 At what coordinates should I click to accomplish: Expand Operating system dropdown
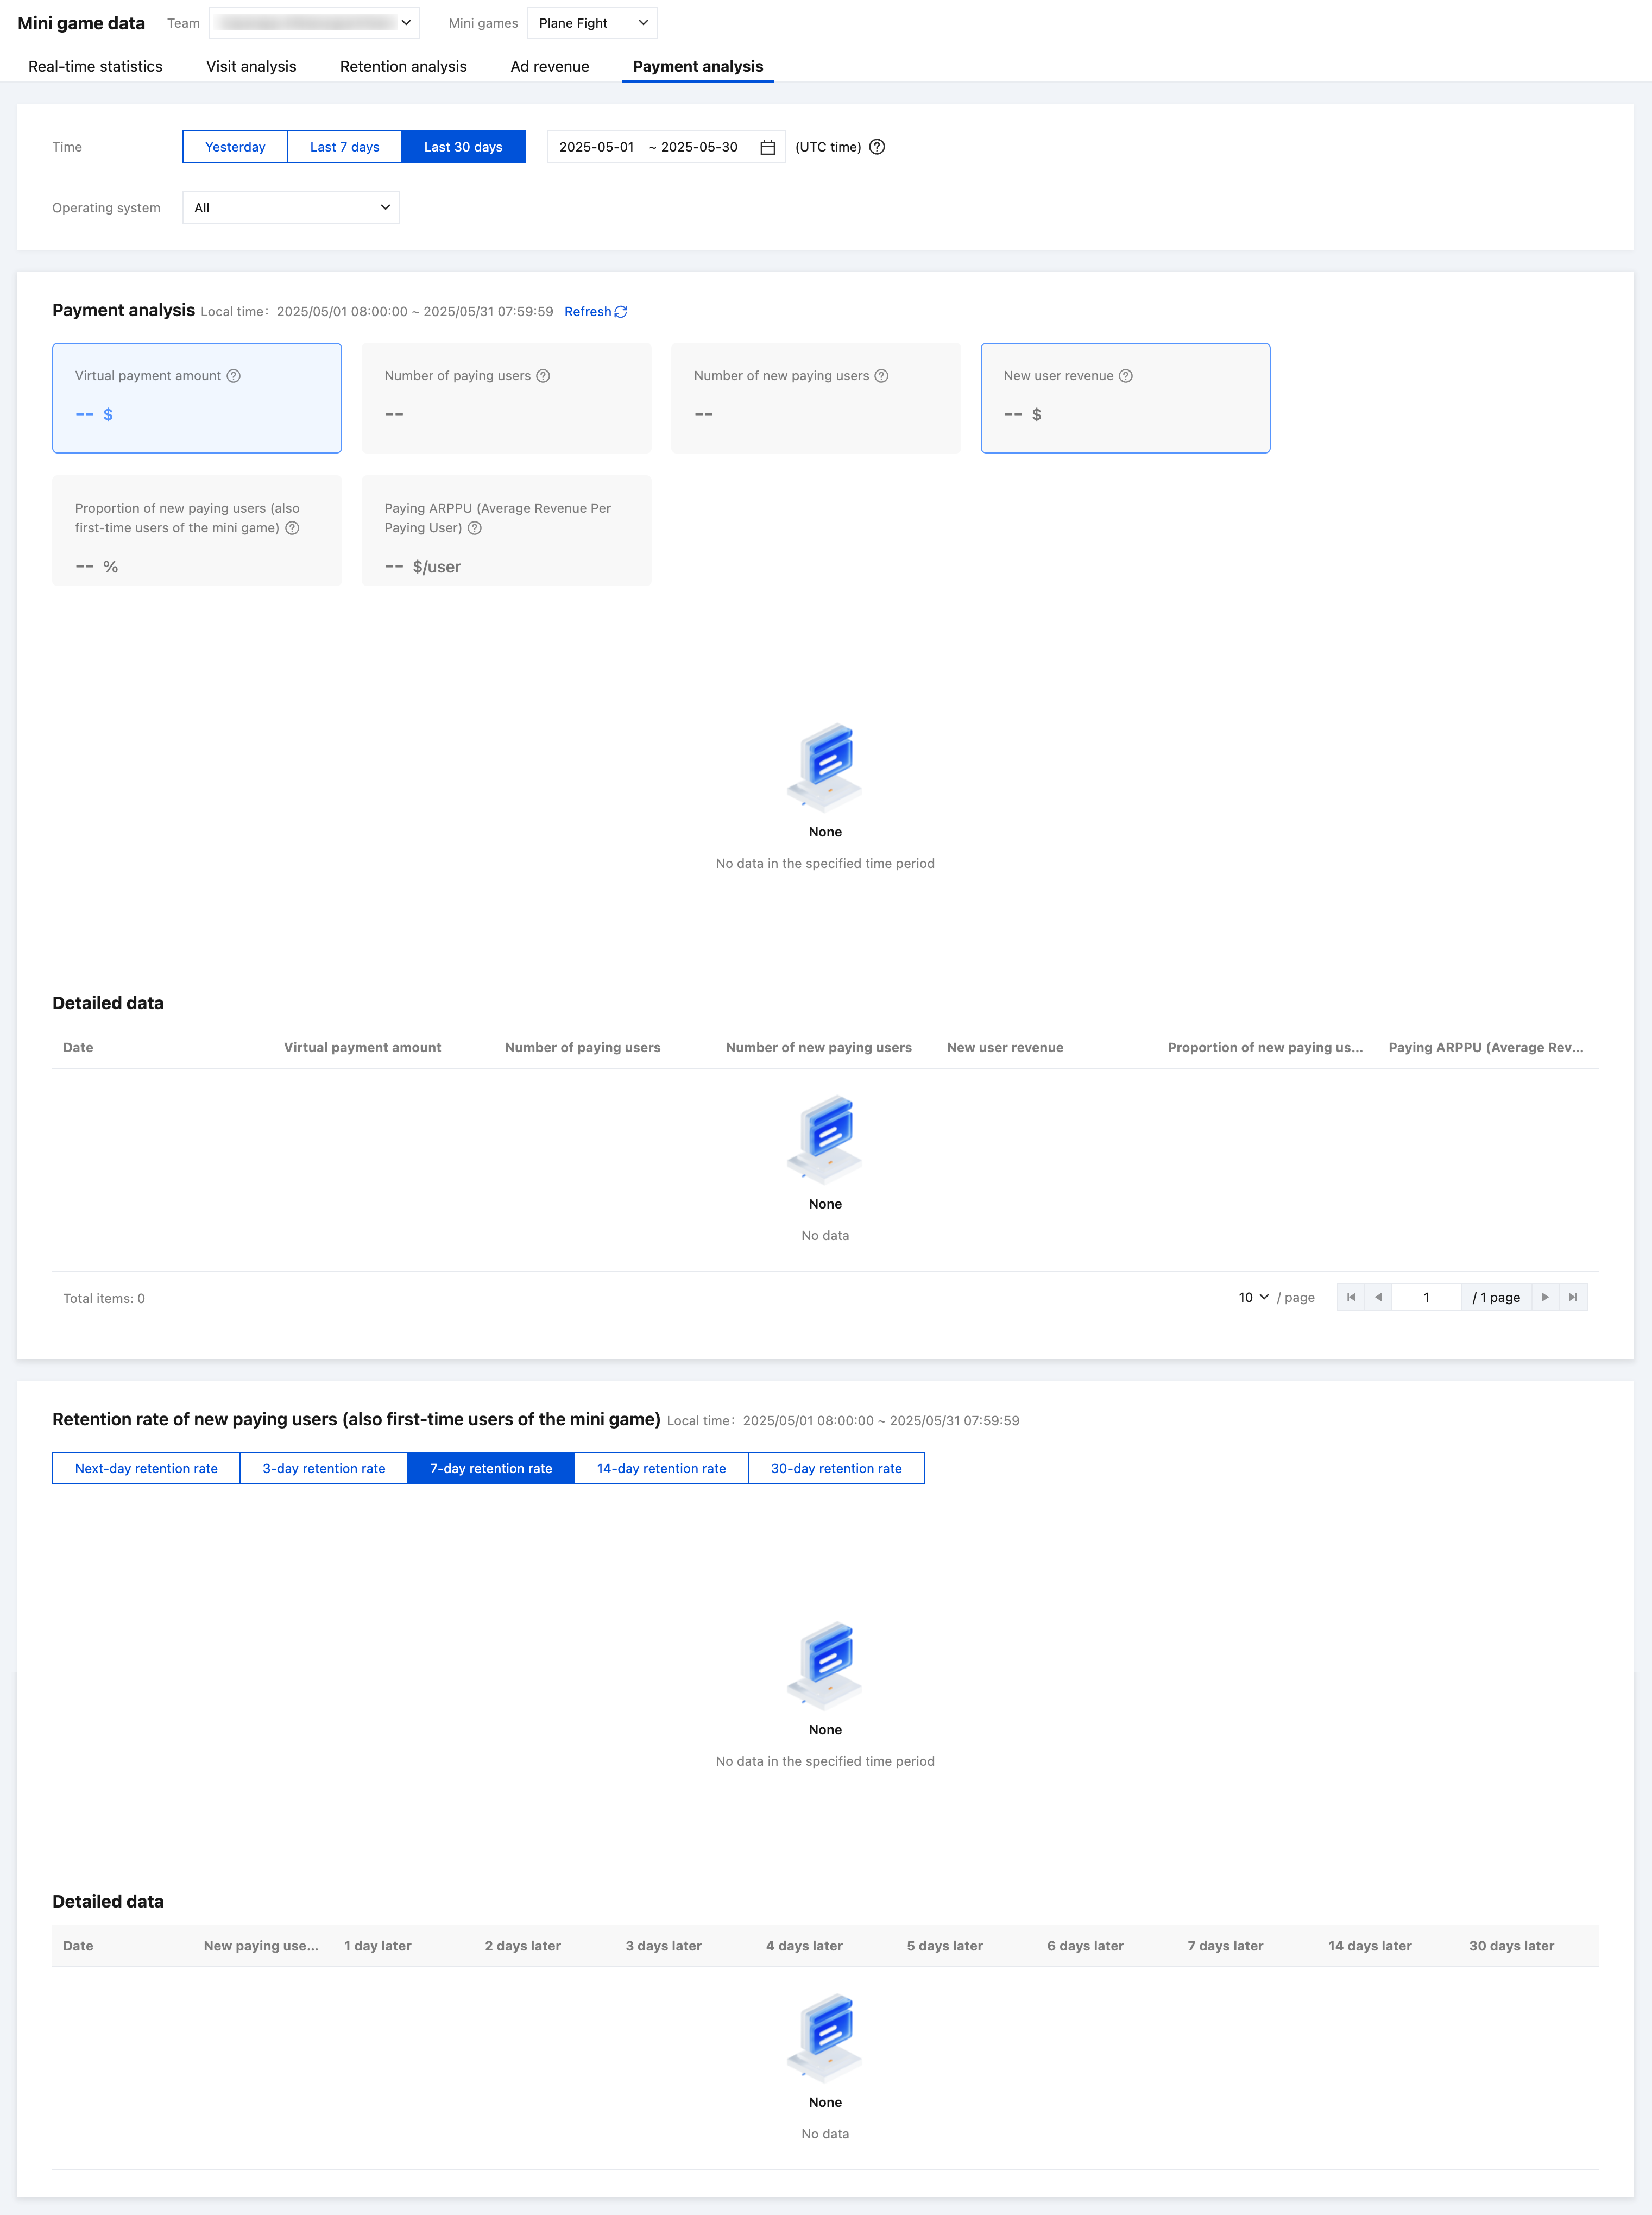(x=291, y=208)
